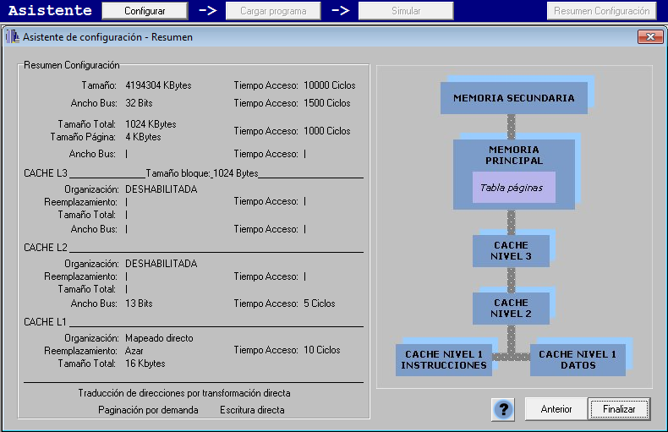Click the MEMORIA PRINCIPAL block title

click(x=514, y=155)
